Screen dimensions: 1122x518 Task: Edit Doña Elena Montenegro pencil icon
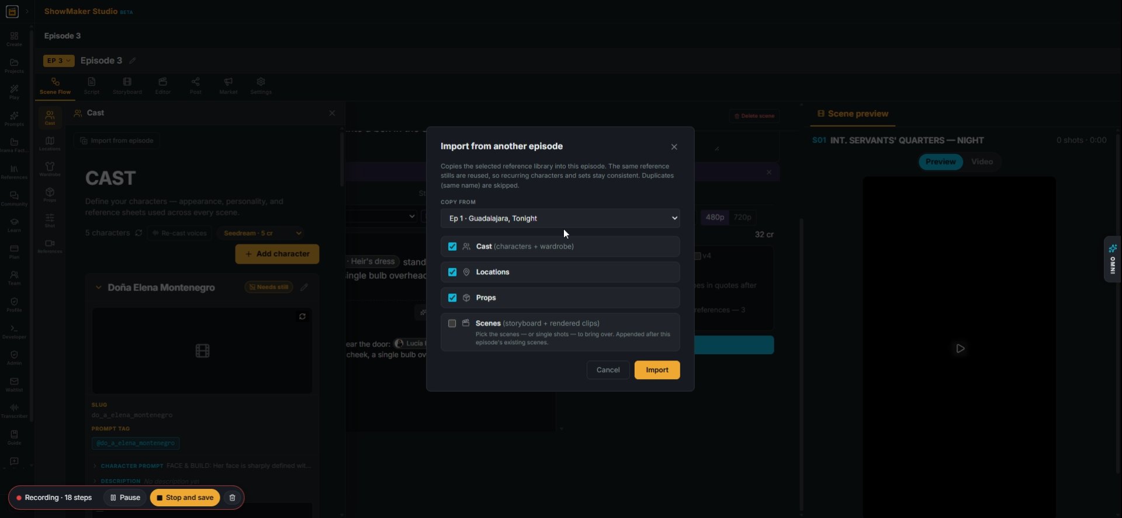point(304,287)
